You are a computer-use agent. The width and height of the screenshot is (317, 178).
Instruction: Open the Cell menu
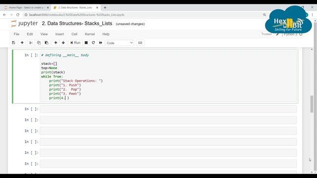[74, 34]
